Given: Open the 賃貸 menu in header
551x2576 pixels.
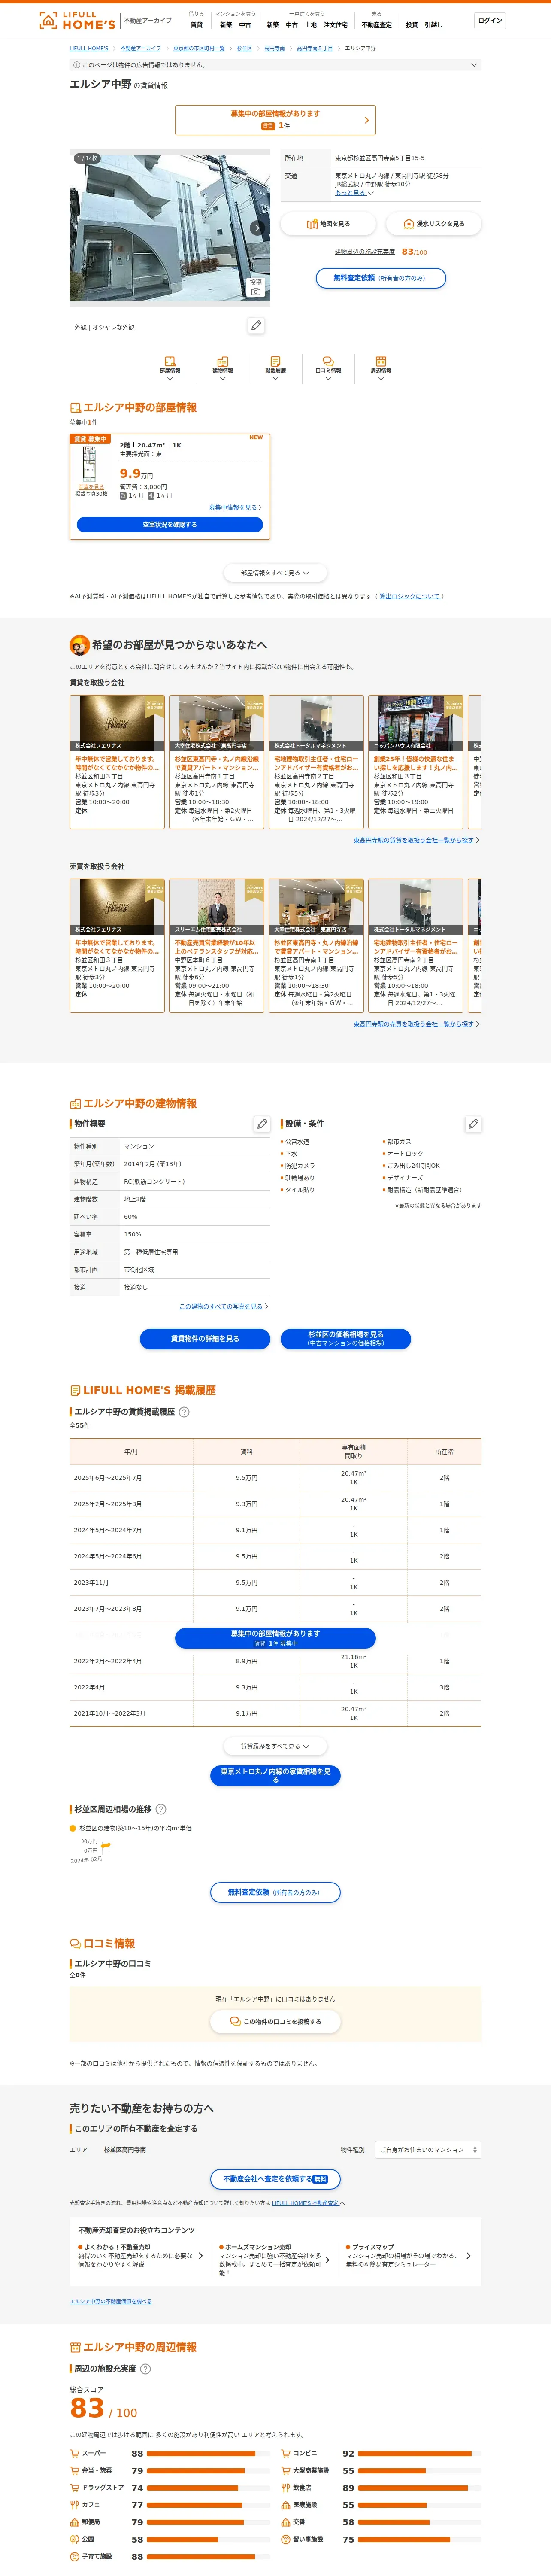Looking at the screenshot, I should coord(196,25).
